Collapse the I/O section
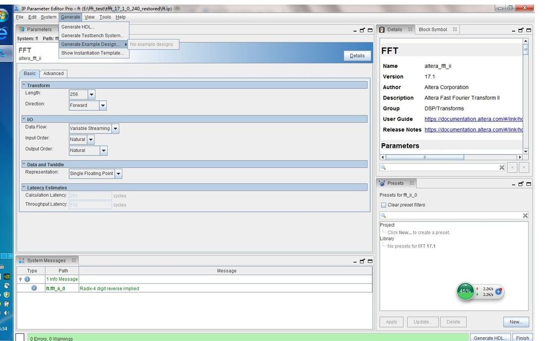This screenshot has width=545, height=341. [23, 119]
